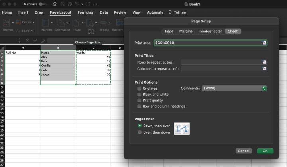The image size is (287, 167).
Task: Click range selector for Rows to repeat at top
Action: [x=264, y=62]
